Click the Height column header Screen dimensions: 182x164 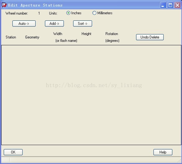87,34
